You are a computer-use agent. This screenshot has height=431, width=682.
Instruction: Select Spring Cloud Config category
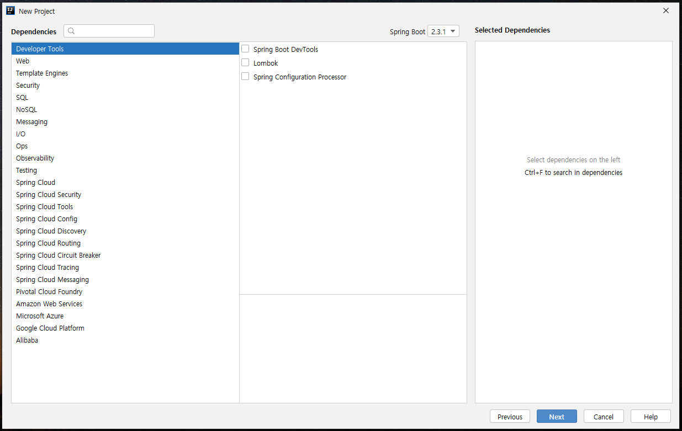[x=125, y=219]
